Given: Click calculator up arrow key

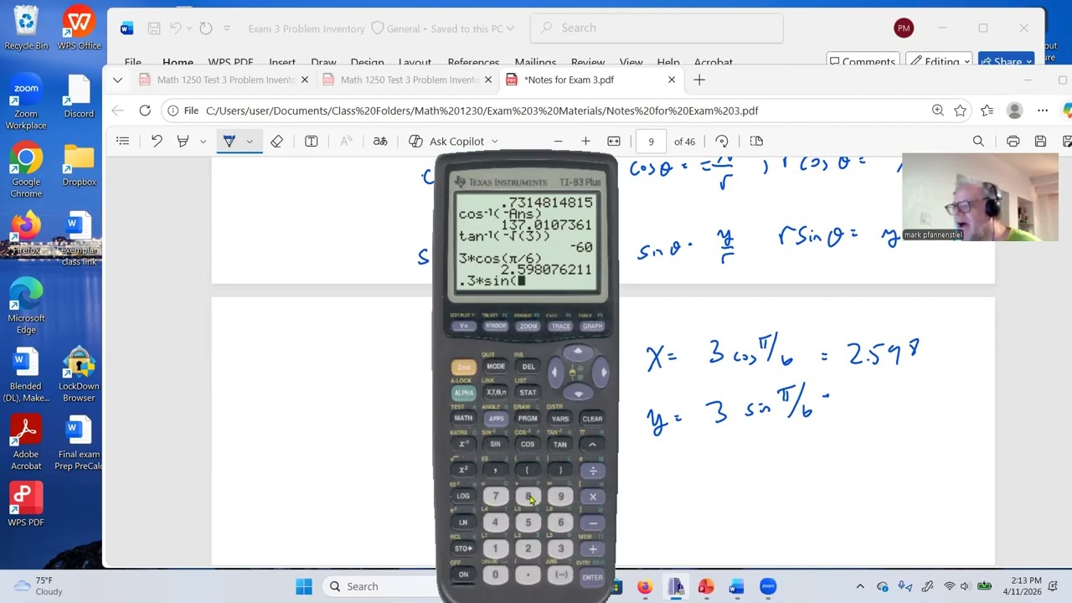Looking at the screenshot, I should (577, 353).
